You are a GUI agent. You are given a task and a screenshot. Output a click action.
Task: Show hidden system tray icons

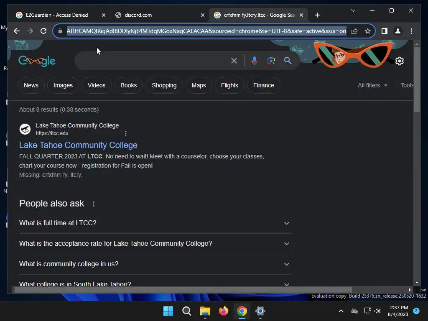(341, 311)
